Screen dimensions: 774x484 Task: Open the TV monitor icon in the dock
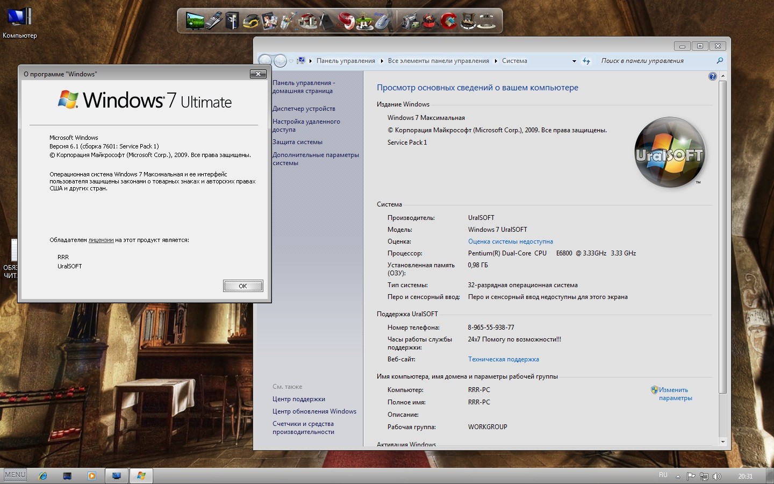tap(195, 21)
